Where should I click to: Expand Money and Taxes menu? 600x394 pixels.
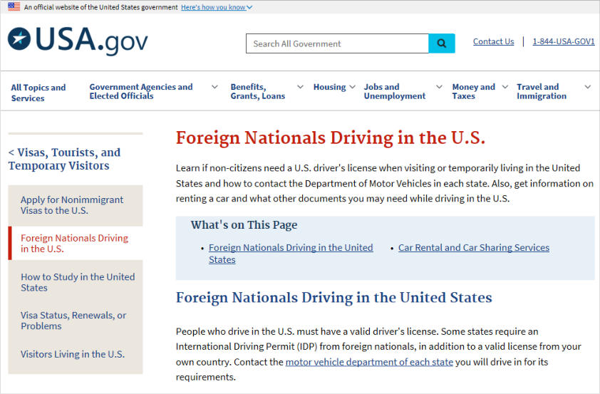[x=505, y=87]
